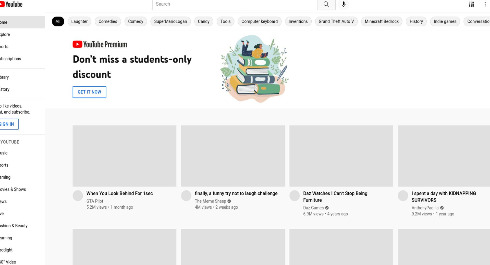Open thumbnail of KIDNAPPING SURVIVORS video
Image resolution: width=490 pixels, height=265 pixels.
(444, 156)
